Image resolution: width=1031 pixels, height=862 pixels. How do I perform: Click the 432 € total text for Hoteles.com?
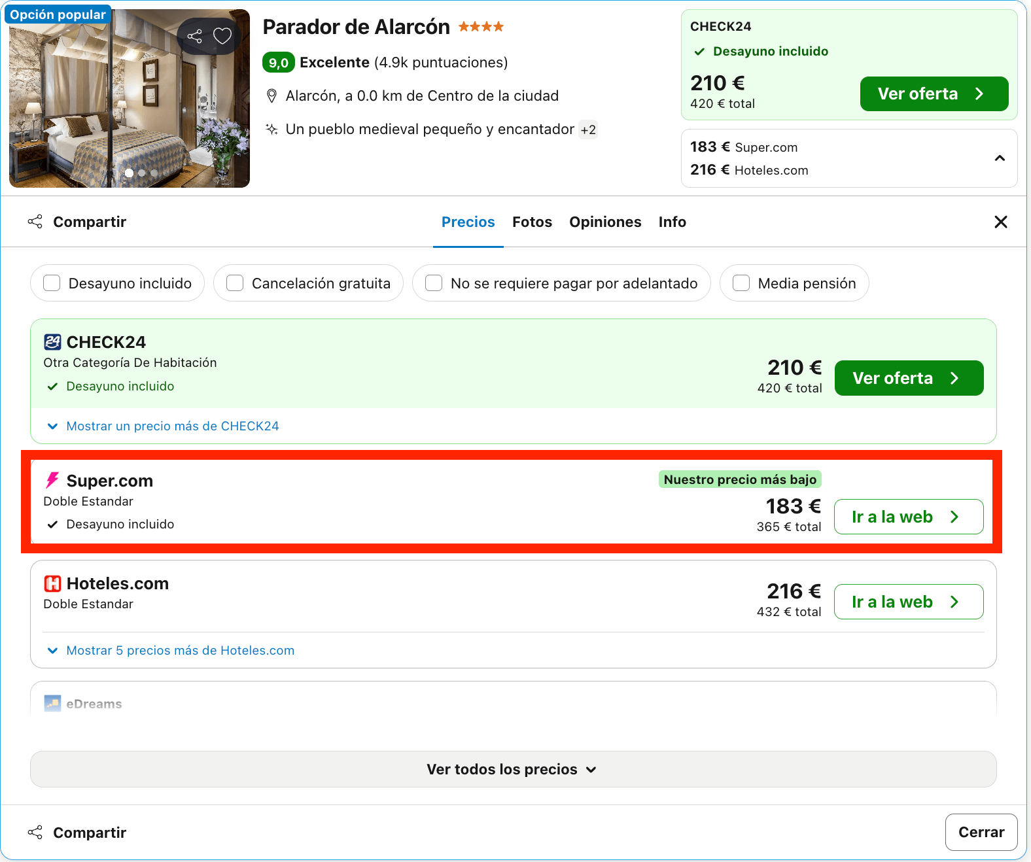pyautogui.click(x=789, y=612)
